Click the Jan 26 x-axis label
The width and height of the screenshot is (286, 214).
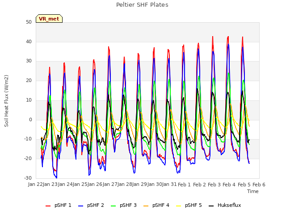point(95,185)
